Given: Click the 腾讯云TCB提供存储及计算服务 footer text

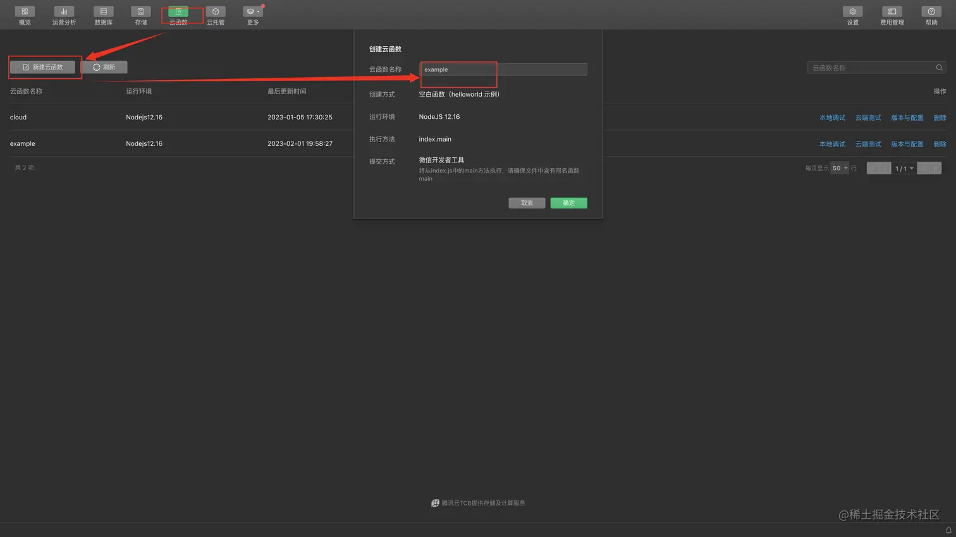Looking at the screenshot, I should pyautogui.click(x=483, y=504).
